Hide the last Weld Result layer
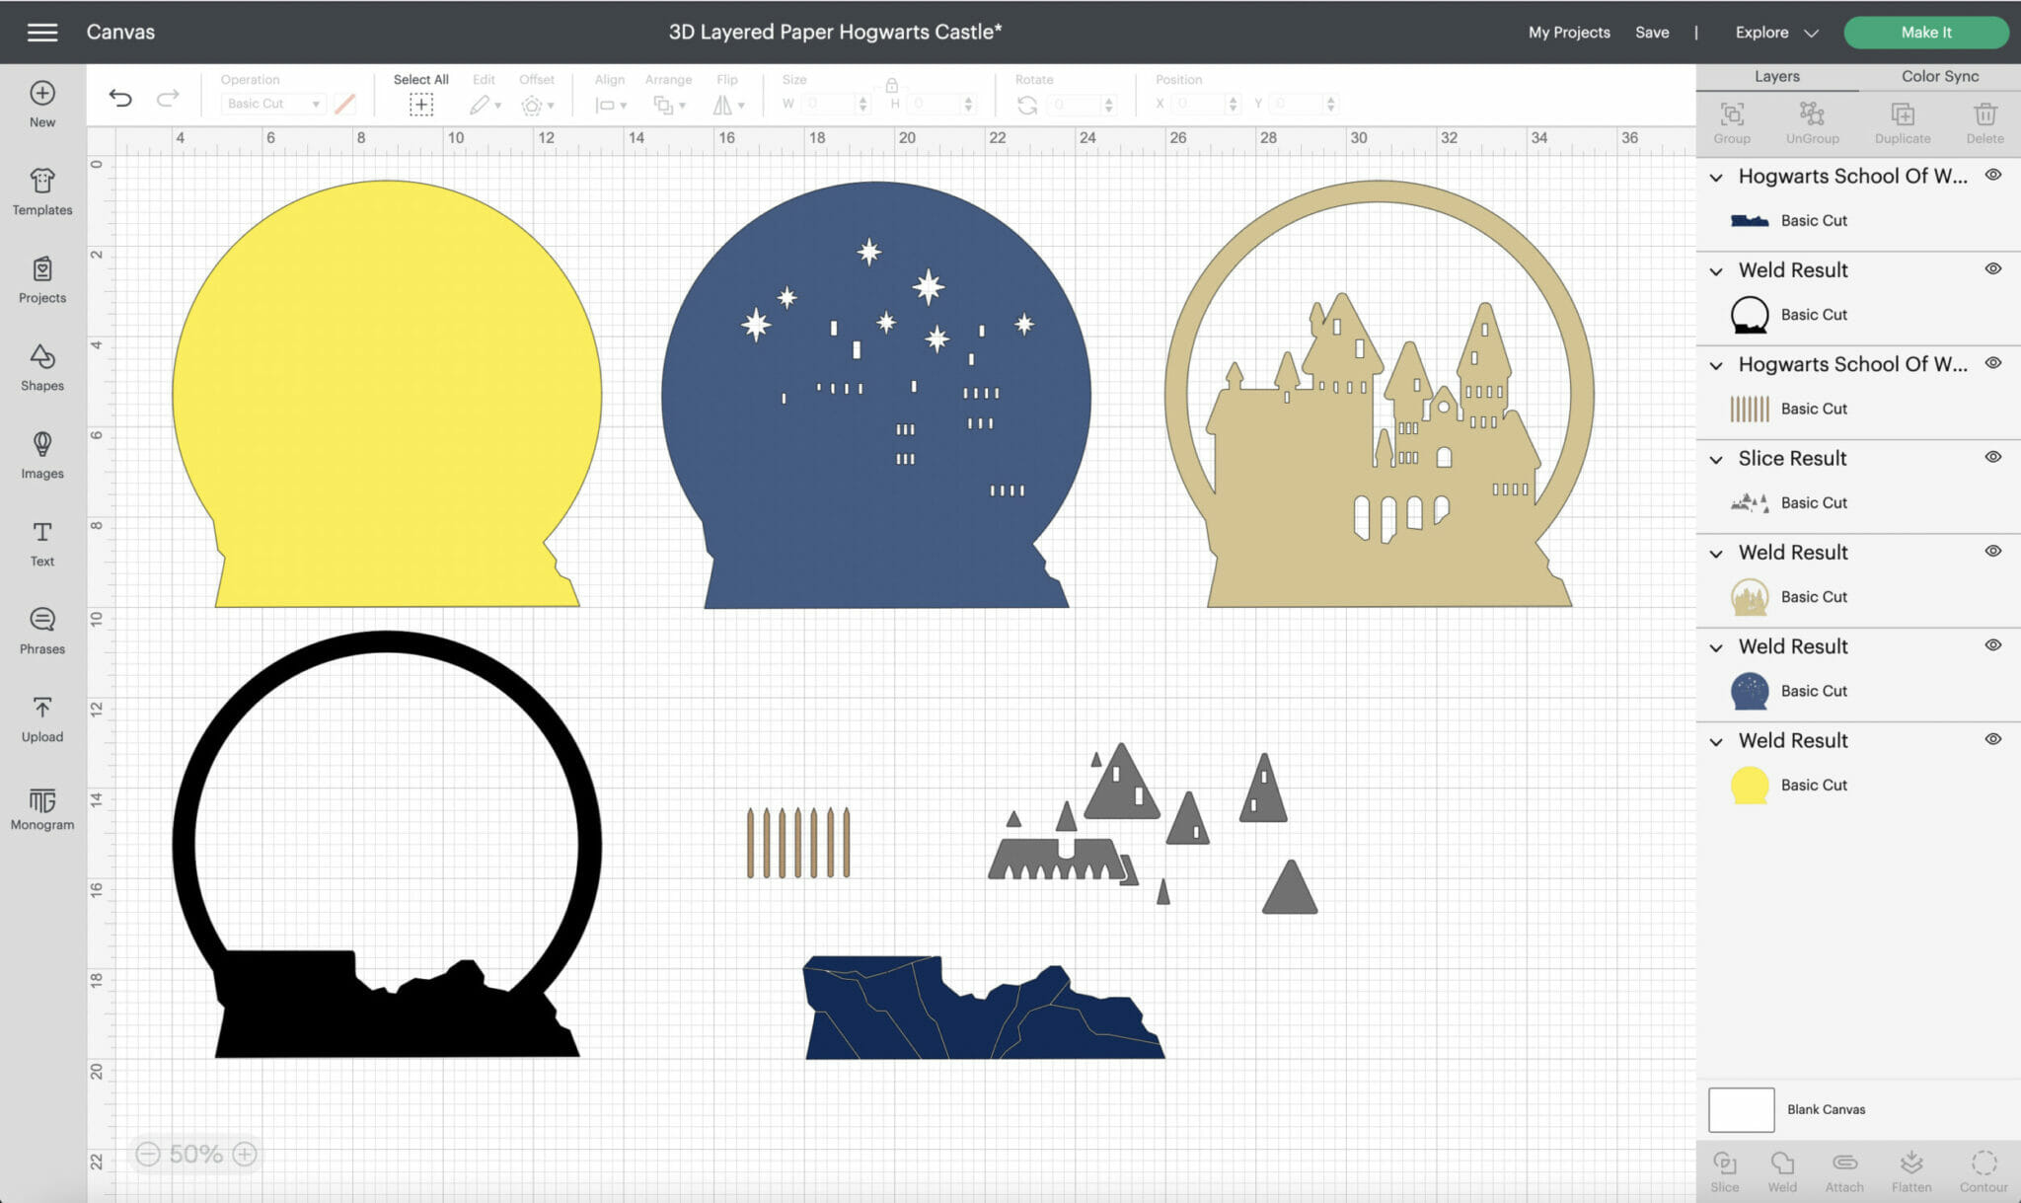2021x1203 pixels. point(1992,739)
